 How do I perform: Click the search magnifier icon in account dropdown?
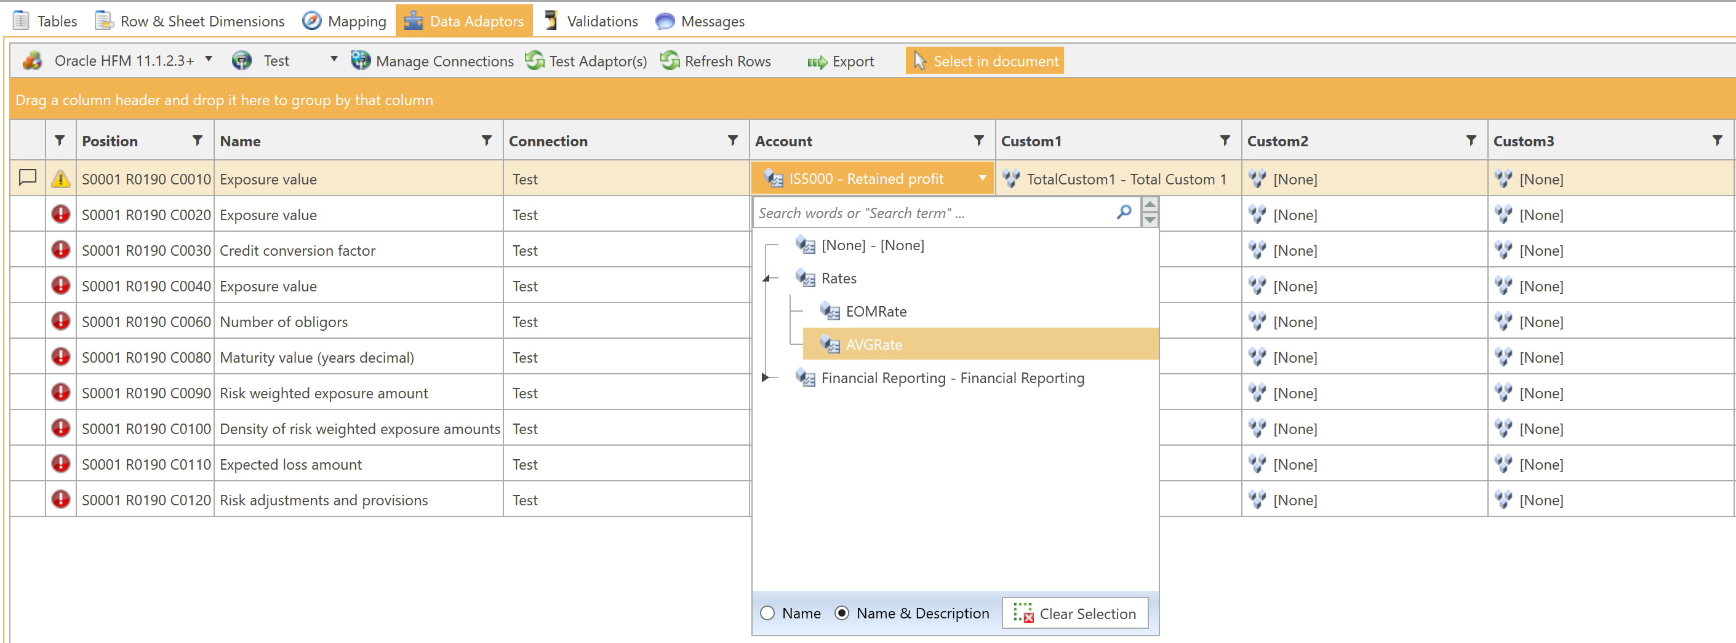tap(1124, 212)
